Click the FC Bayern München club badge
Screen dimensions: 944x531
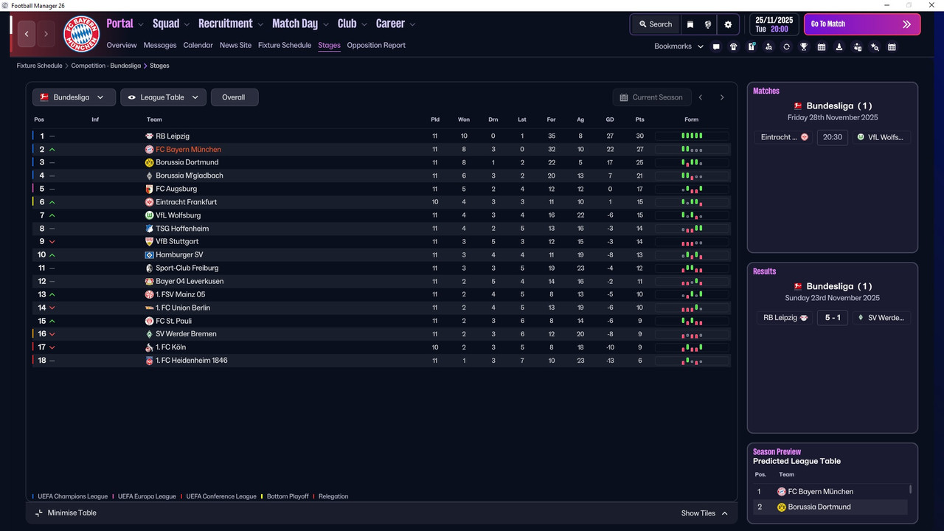[x=81, y=34]
